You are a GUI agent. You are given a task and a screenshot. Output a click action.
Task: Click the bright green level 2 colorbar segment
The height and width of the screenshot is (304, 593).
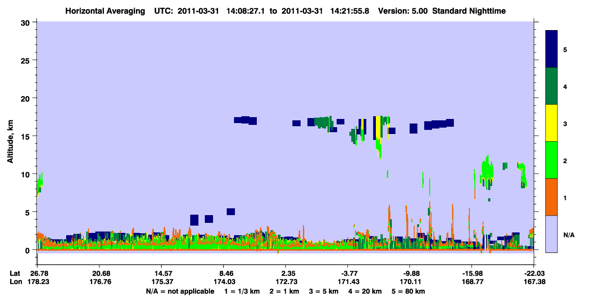pyautogui.click(x=551, y=160)
